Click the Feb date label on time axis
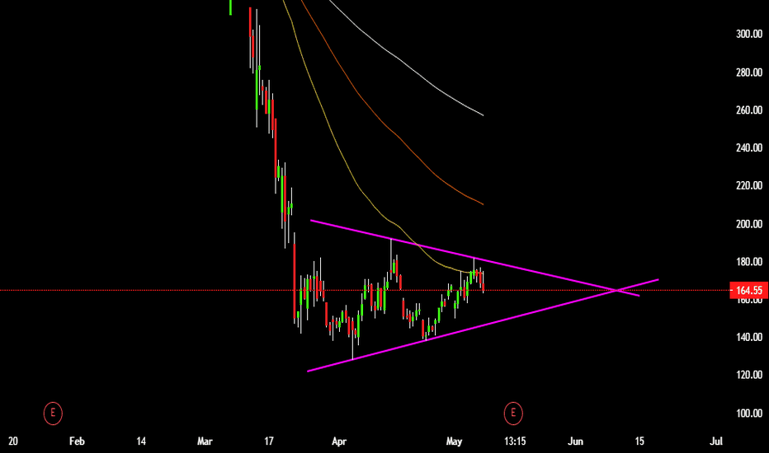Image resolution: width=769 pixels, height=453 pixels. (77, 441)
